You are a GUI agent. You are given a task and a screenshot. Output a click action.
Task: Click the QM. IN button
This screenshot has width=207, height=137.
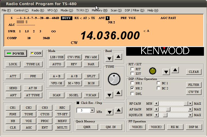click(x=111, y=127)
